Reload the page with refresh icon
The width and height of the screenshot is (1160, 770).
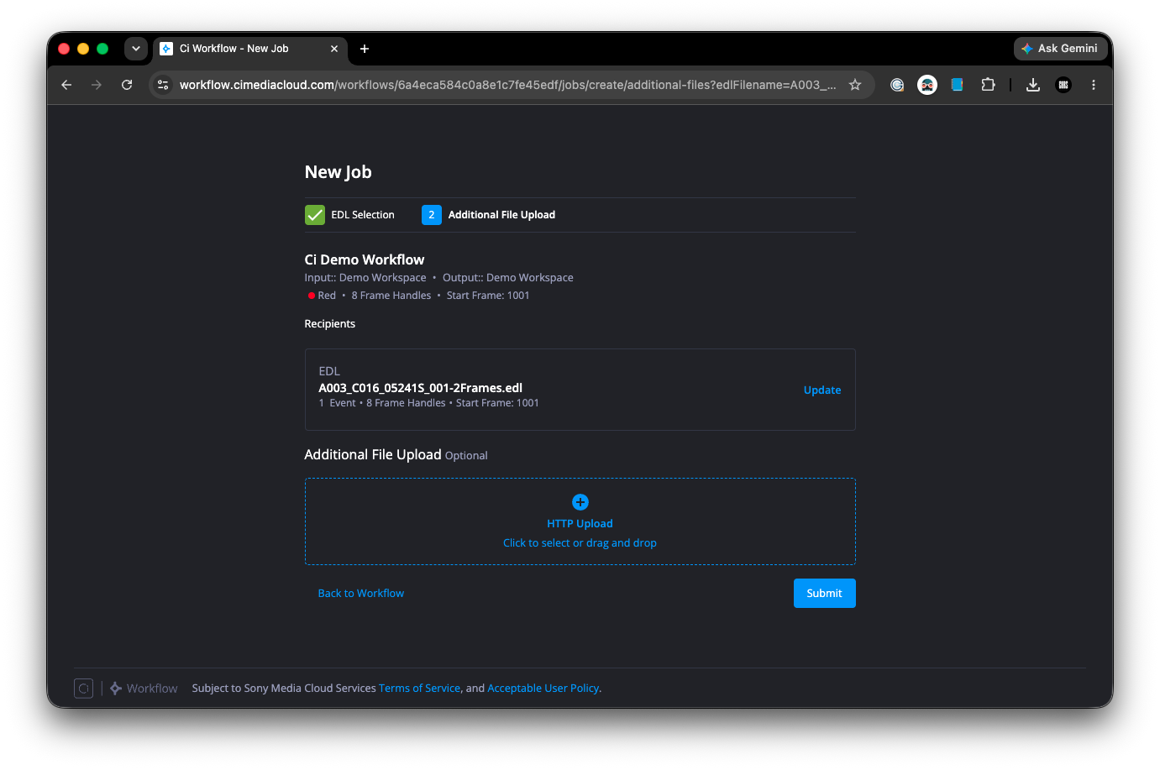tap(127, 85)
